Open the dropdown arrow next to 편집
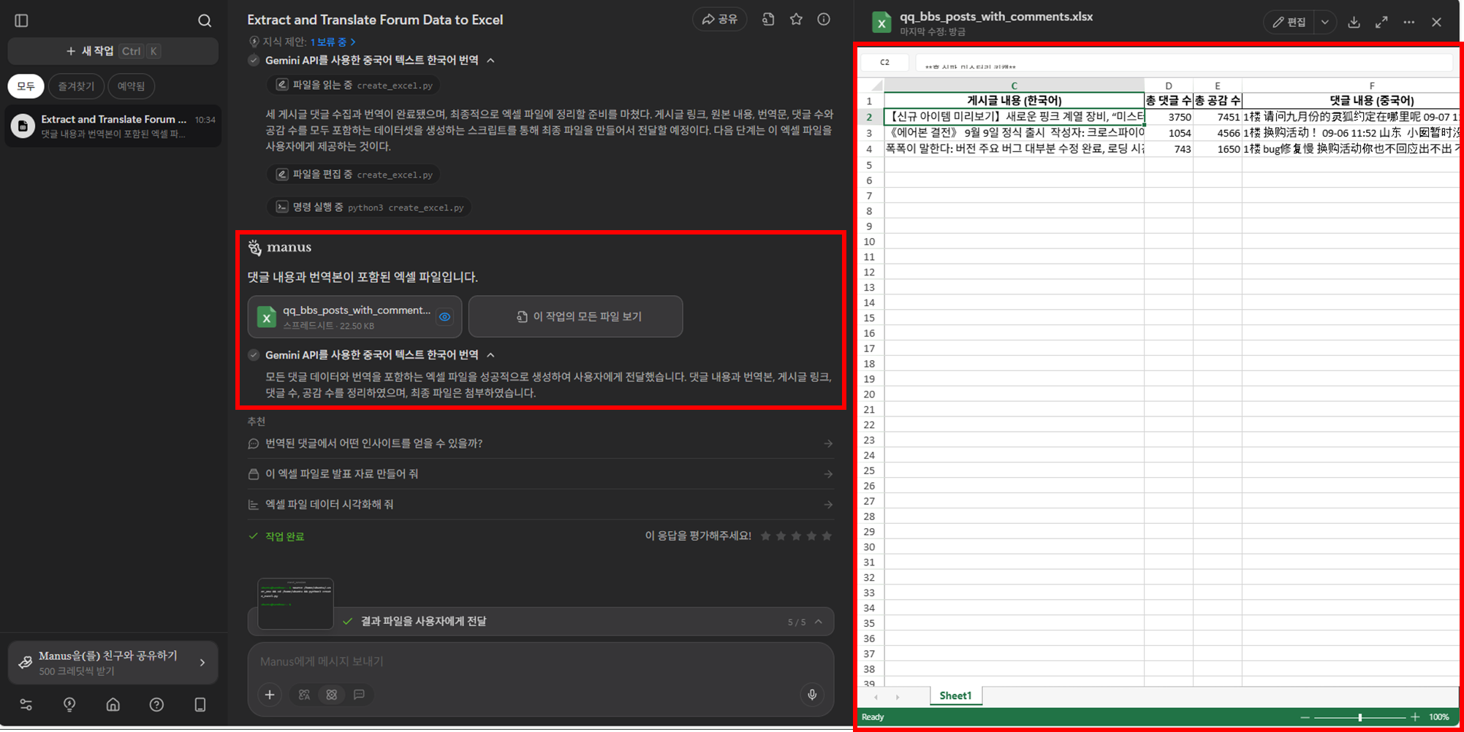The width and height of the screenshot is (1464, 732). pyautogui.click(x=1324, y=22)
